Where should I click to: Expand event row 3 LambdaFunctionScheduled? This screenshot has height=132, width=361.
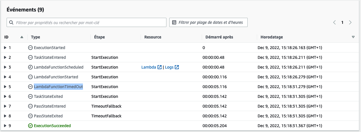(5, 67)
